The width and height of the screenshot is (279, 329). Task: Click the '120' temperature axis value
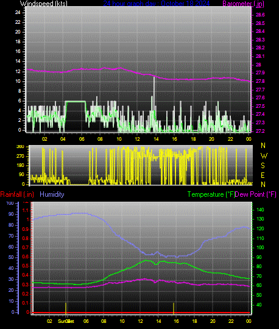(260, 228)
